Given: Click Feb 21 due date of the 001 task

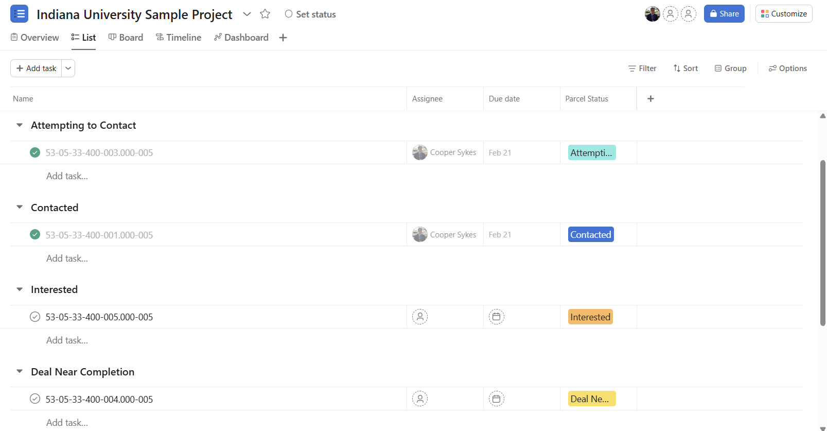Looking at the screenshot, I should pos(500,235).
